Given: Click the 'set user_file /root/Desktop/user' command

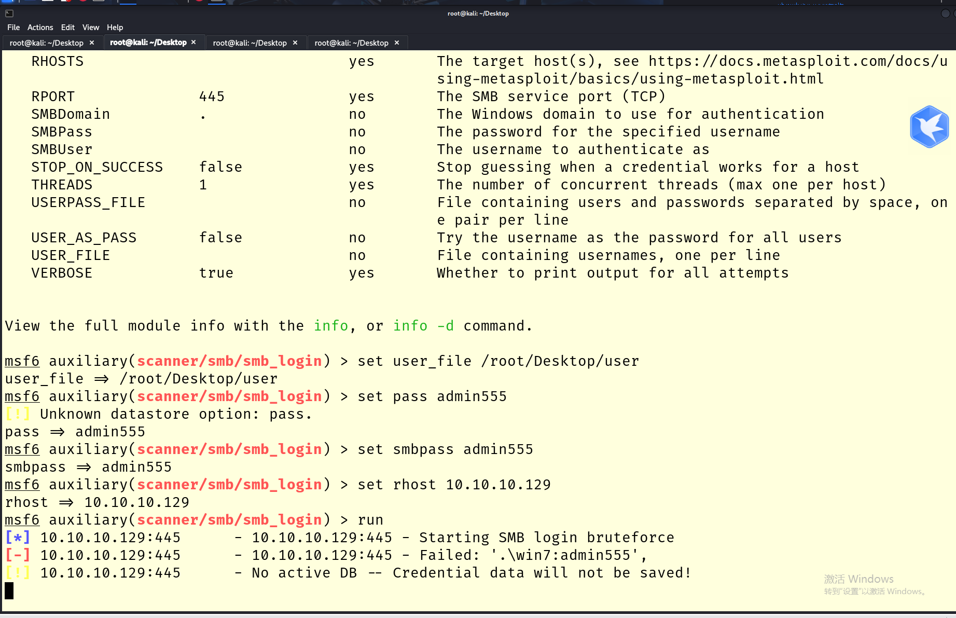Looking at the screenshot, I should pyautogui.click(x=498, y=361).
